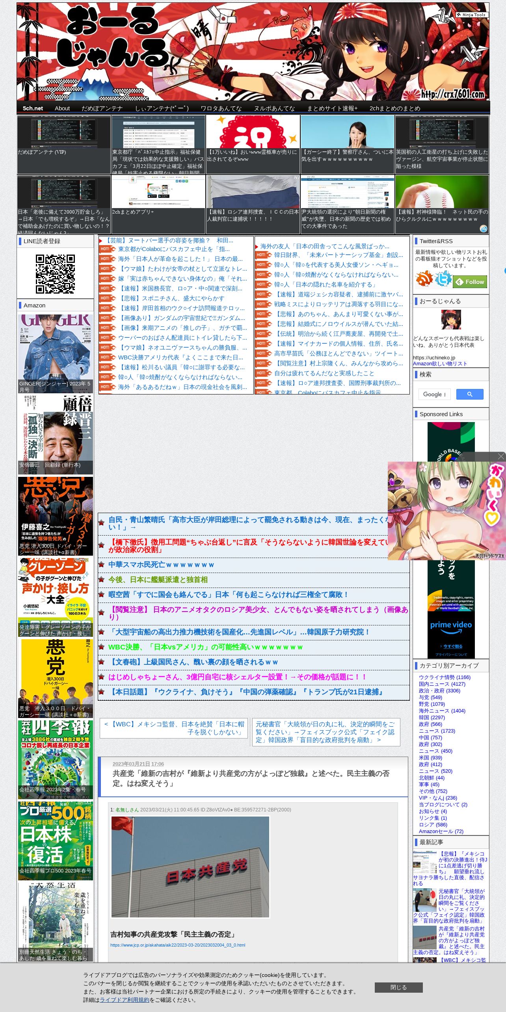Open the next article 元秘書官 link
Image resolution: width=506 pixels, height=1012 pixels.
[x=326, y=732]
